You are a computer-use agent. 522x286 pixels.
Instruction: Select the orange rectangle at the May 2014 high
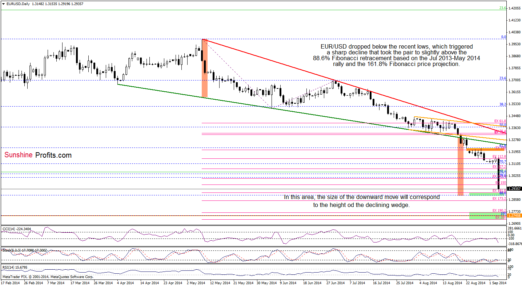coord(204,68)
